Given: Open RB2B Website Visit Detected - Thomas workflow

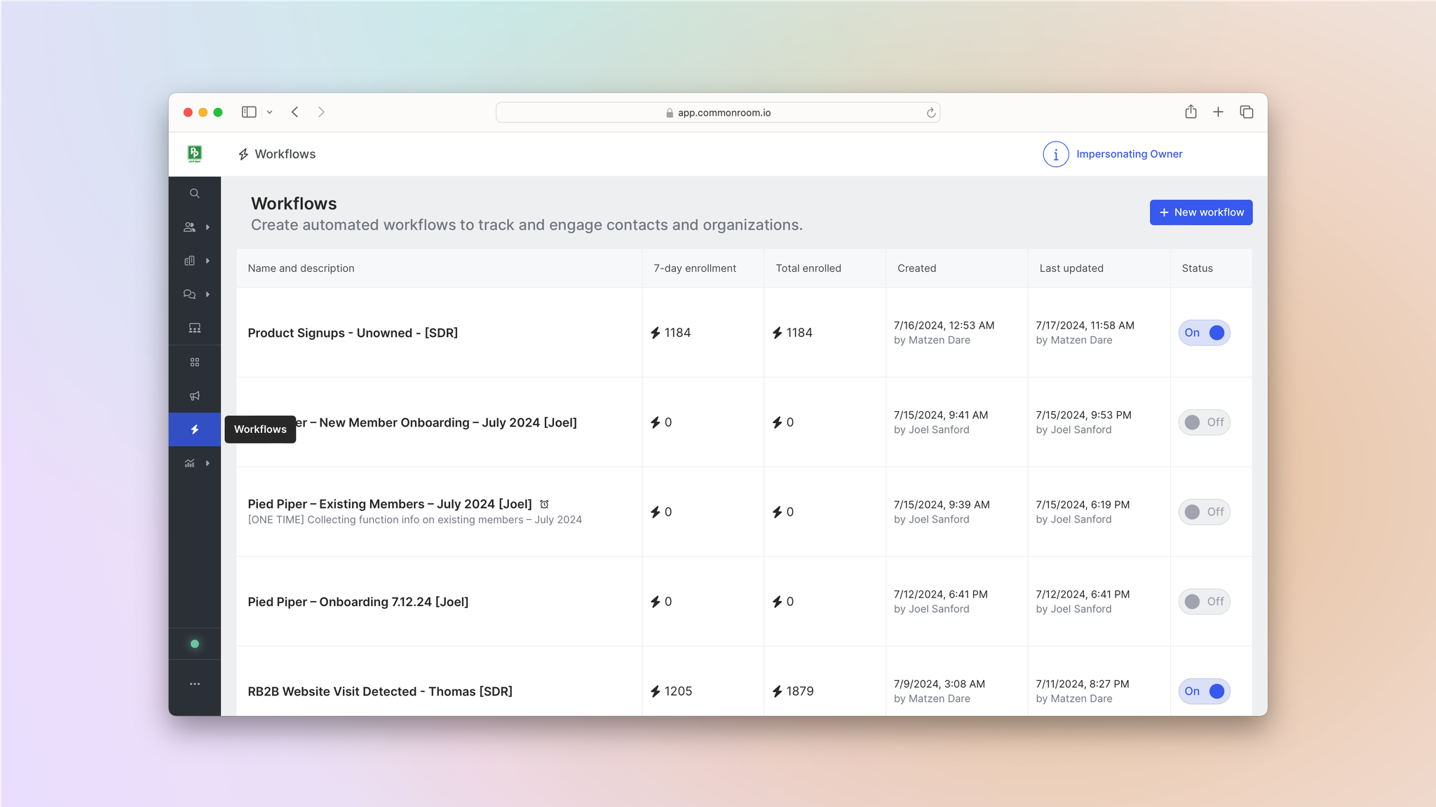Looking at the screenshot, I should (379, 691).
